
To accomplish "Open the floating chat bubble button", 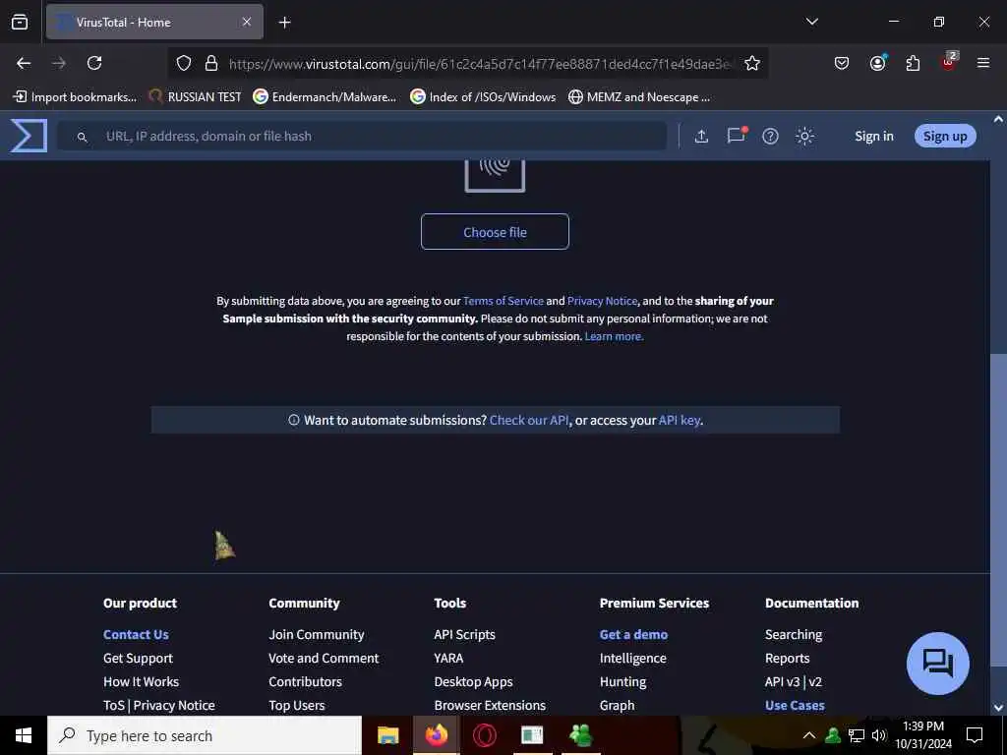I will pos(937,664).
